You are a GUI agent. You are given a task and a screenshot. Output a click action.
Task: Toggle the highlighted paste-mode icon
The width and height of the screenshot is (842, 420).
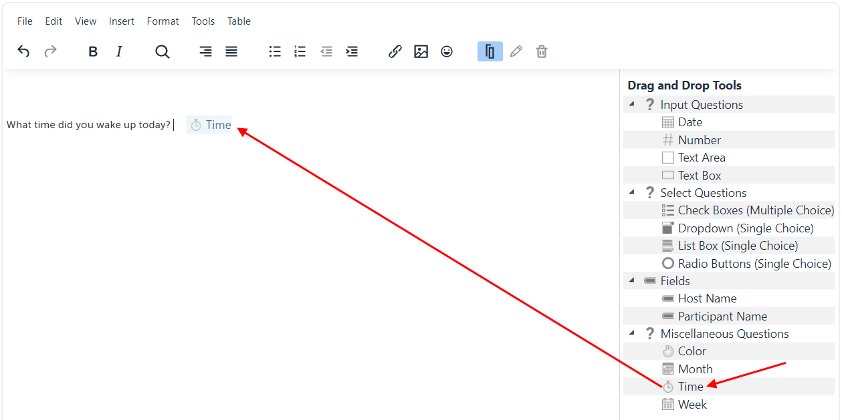point(490,51)
